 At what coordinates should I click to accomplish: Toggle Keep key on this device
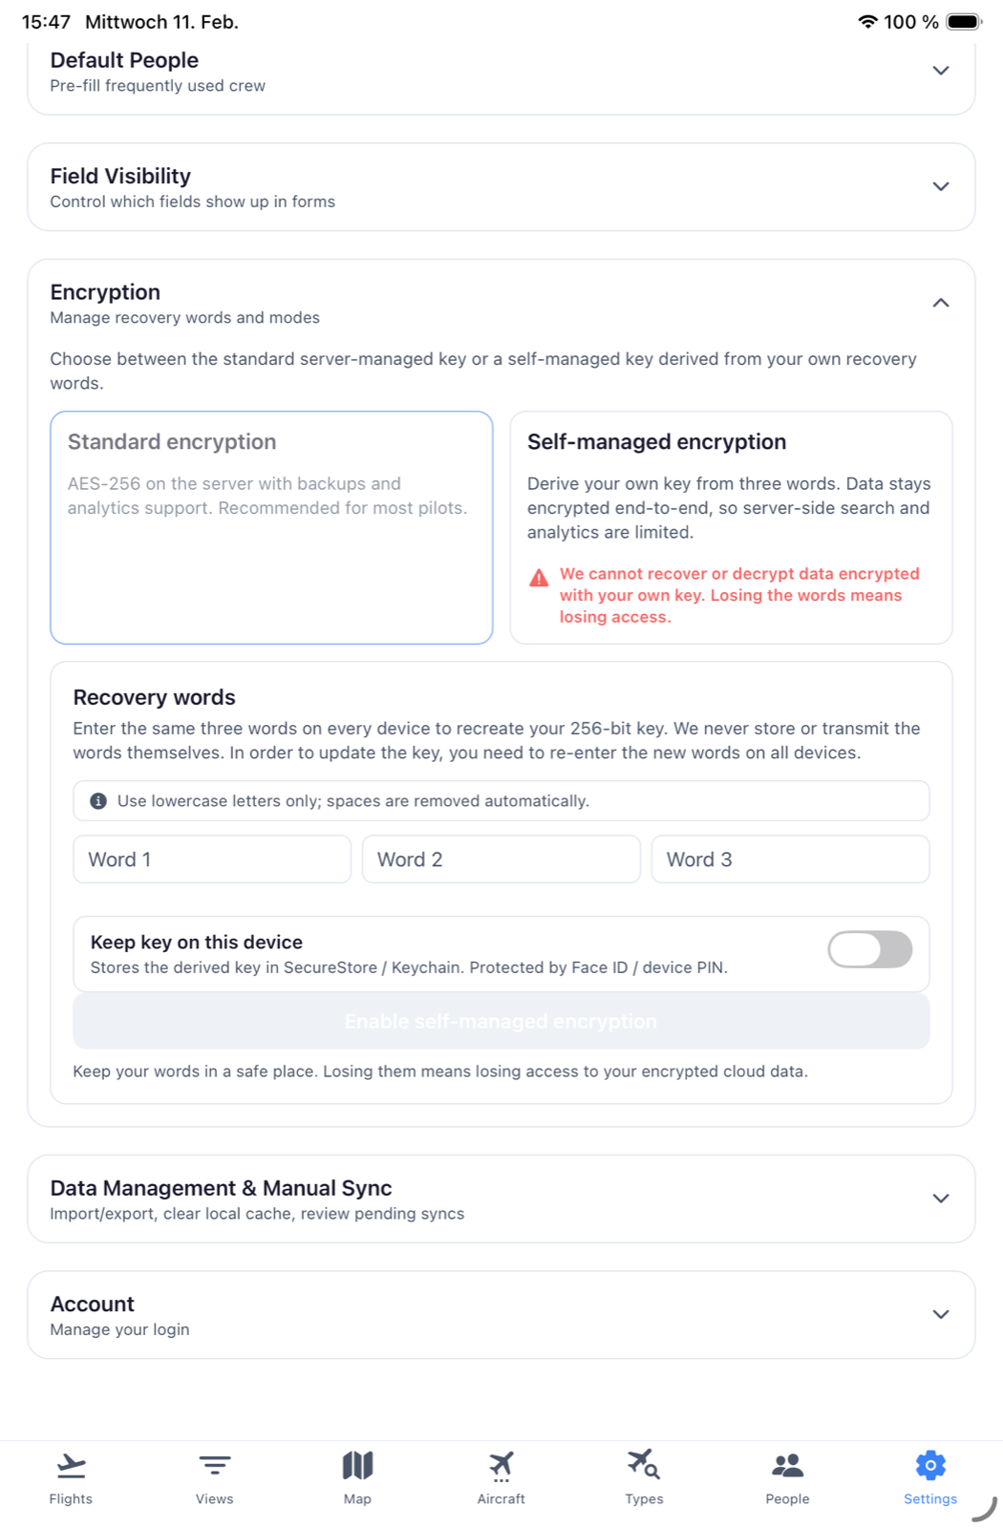click(869, 949)
